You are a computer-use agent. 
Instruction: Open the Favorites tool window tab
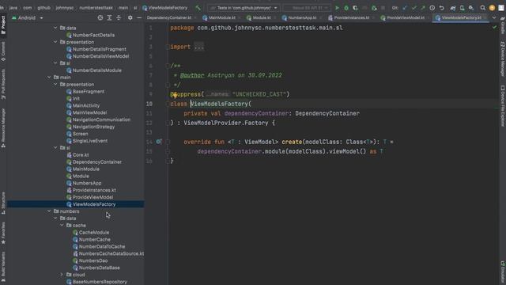pyautogui.click(x=3, y=233)
